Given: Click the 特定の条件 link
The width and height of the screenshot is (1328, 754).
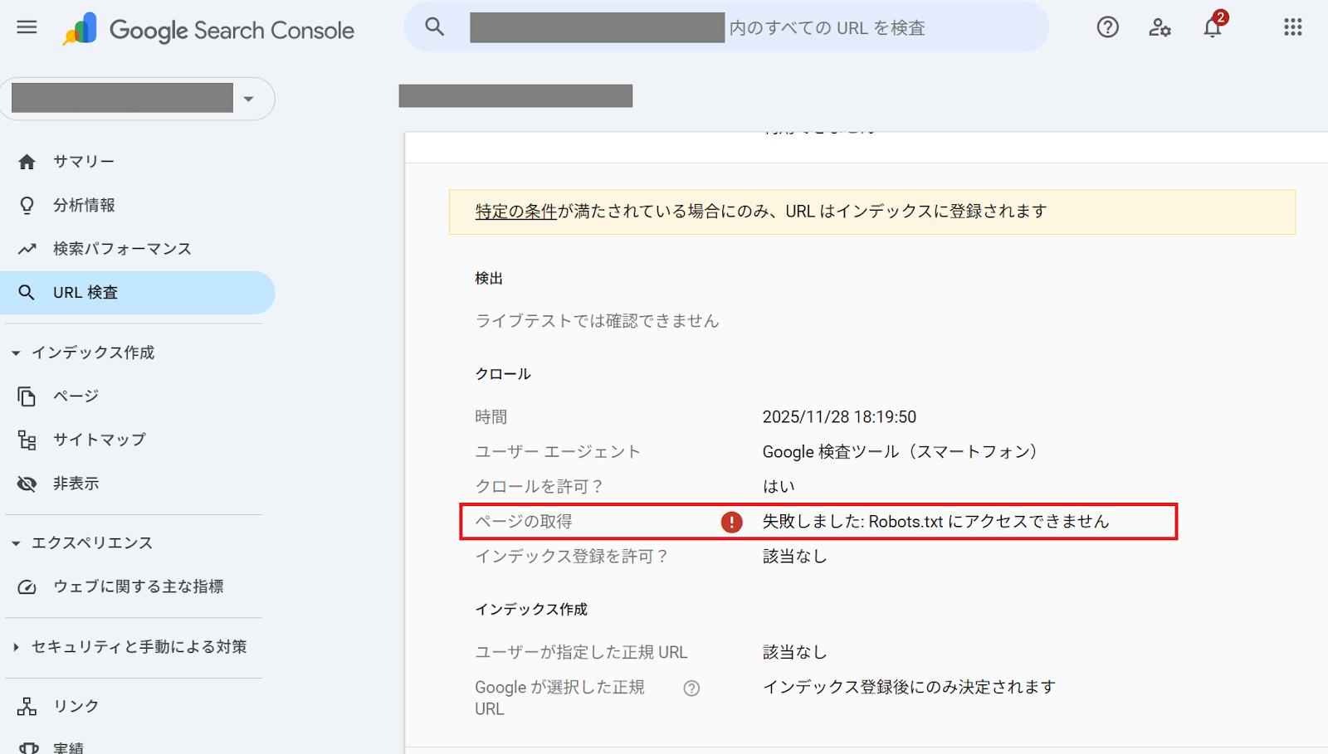Looking at the screenshot, I should tap(515, 212).
